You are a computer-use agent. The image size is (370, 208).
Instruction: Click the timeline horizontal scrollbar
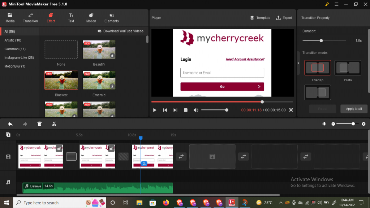[148, 195]
